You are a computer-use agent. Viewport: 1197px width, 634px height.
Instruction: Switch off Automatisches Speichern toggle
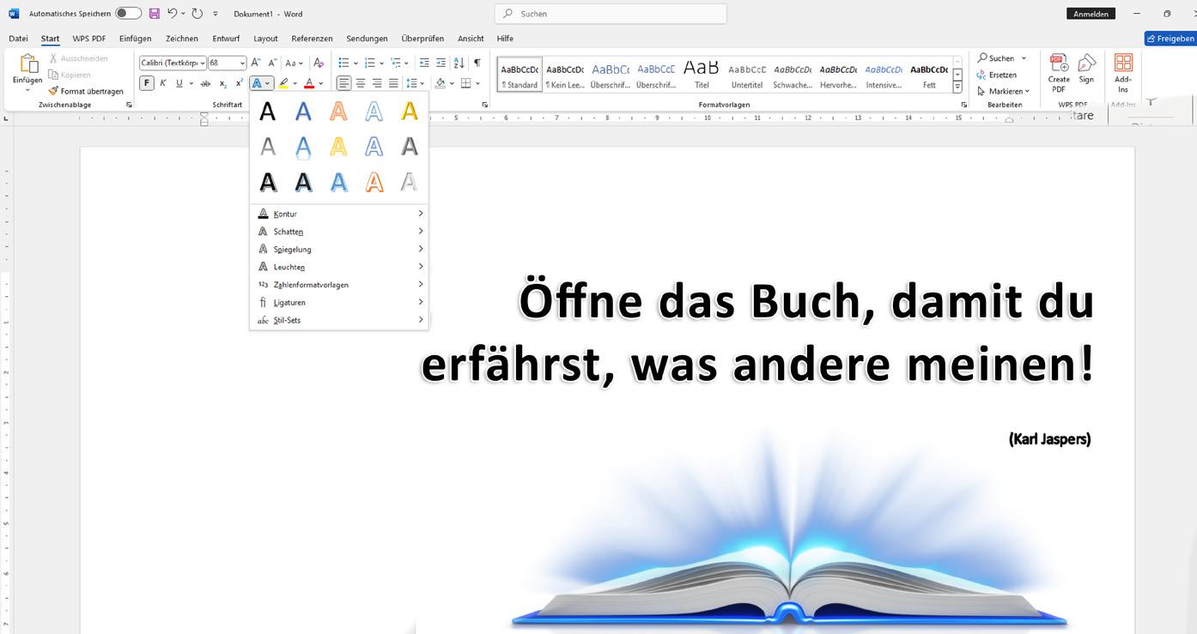(128, 14)
